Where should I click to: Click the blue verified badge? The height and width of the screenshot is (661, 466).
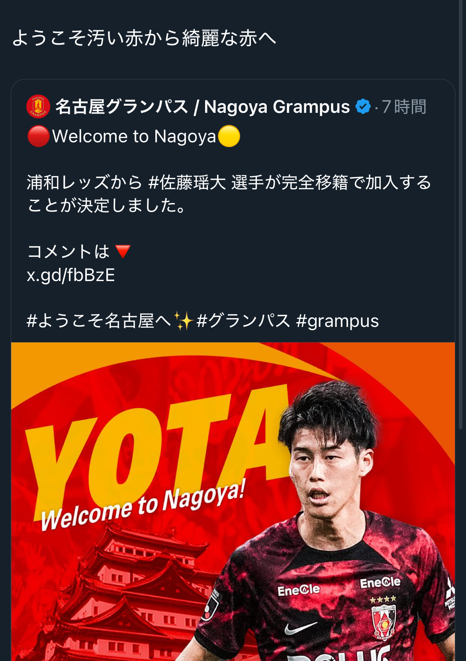[x=362, y=106]
